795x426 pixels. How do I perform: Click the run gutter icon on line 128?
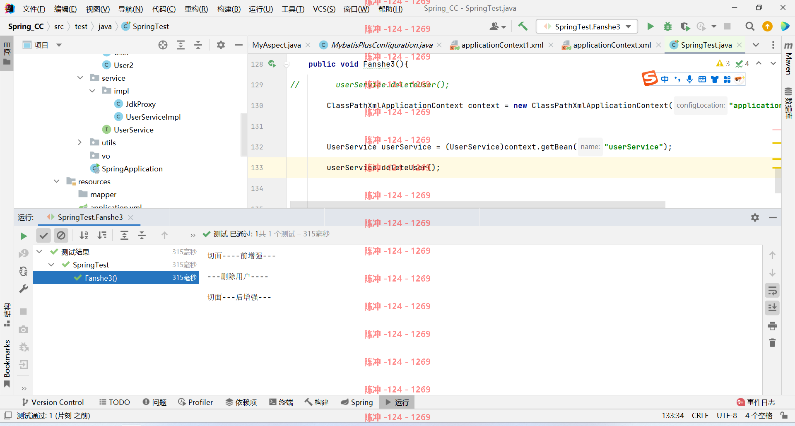point(272,64)
